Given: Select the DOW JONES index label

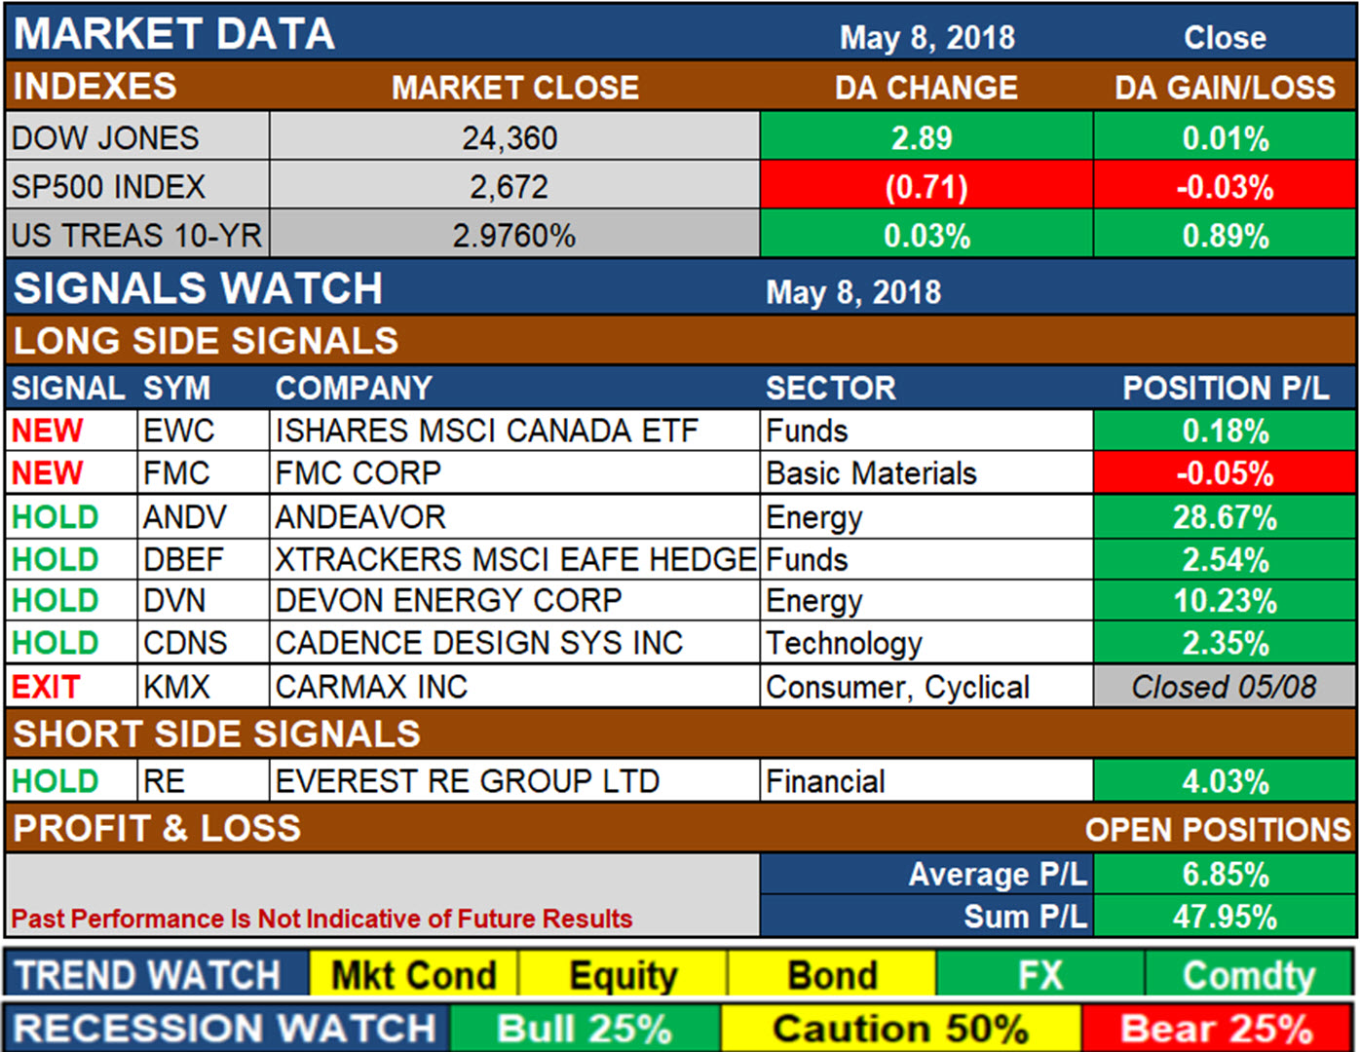Looking at the screenshot, I should [105, 137].
